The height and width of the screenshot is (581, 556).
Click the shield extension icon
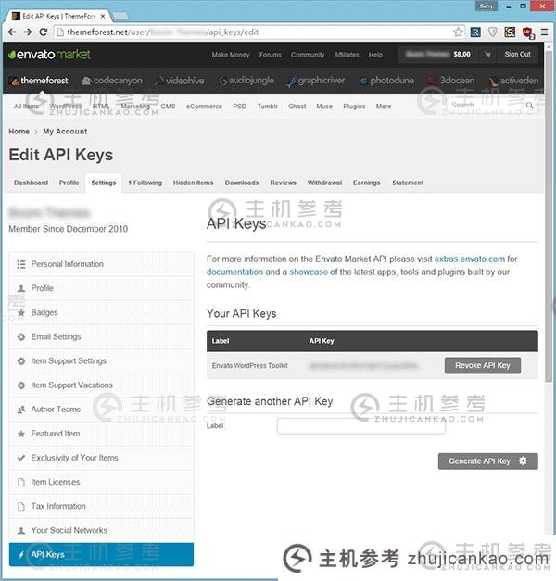pos(493,32)
